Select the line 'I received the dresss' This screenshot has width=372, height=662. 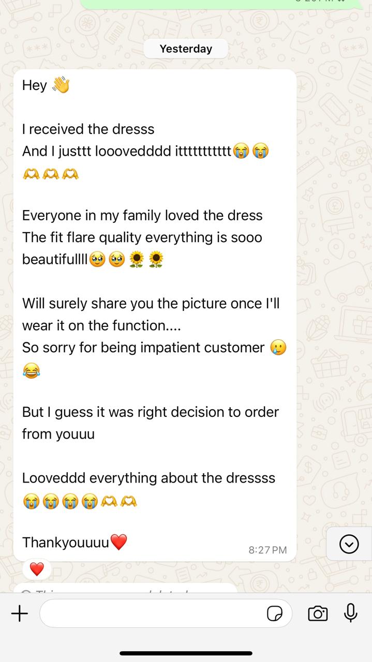point(88,129)
